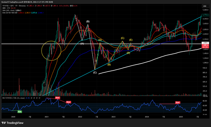Click 2022 on the time axis
Image resolution: width=211 pixels, height=127 pixels.
pos(80,117)
